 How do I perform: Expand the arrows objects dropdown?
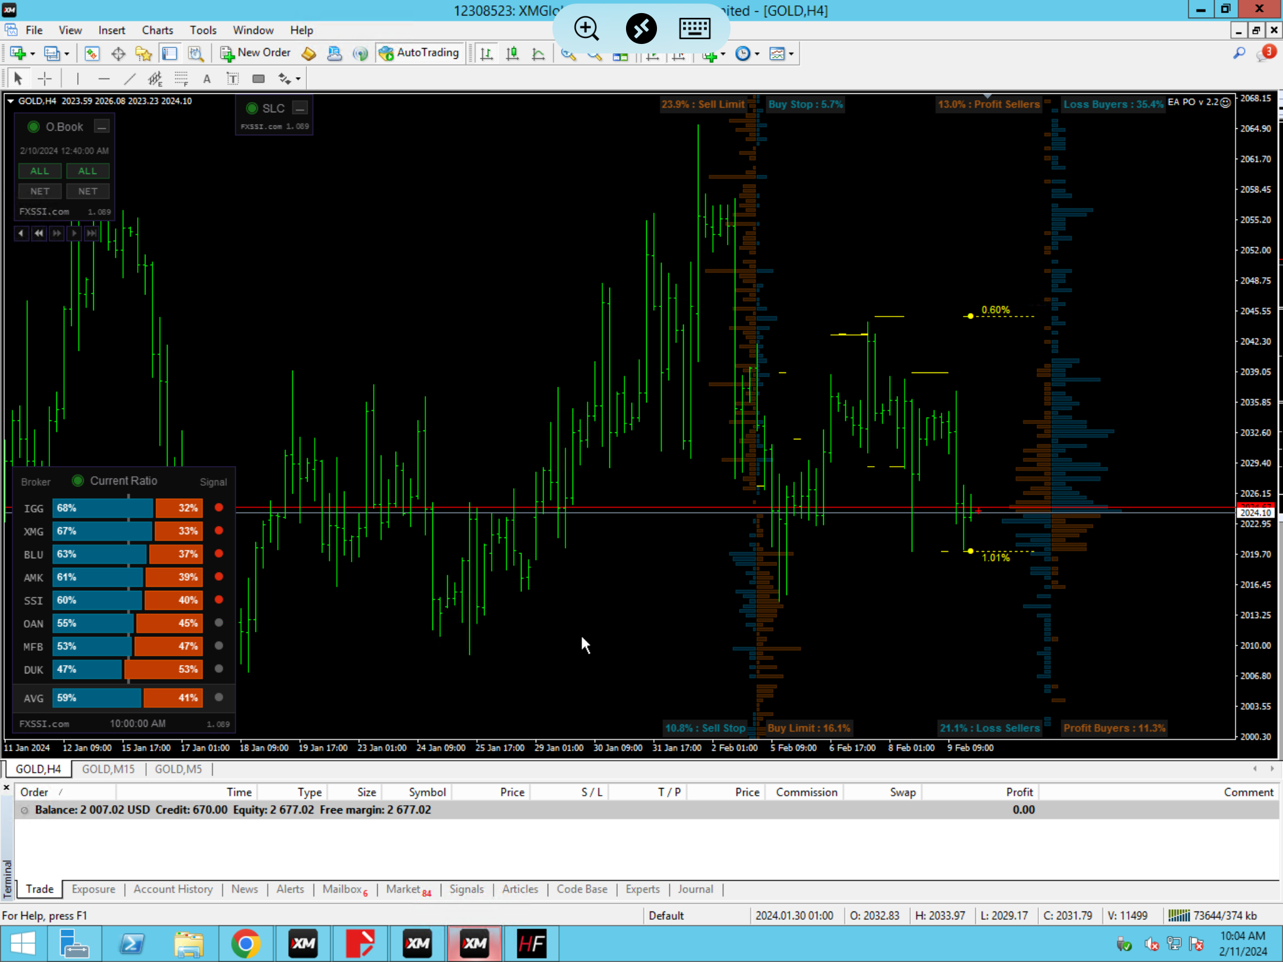pyautogui.click(x=298, y=79)
